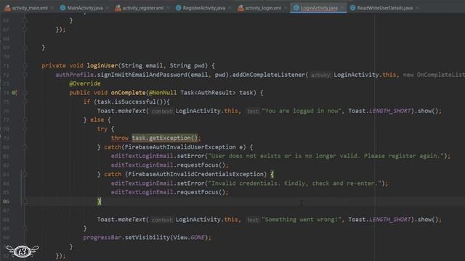Click the "Something went wrong!" string
The width and height of the screenshot is (465, 261).
tap(302, 220)
